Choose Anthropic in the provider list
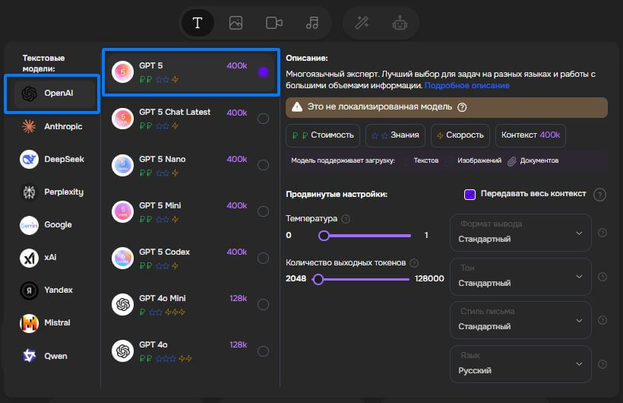This screenshot has width=623, height=403. point(52,126)
